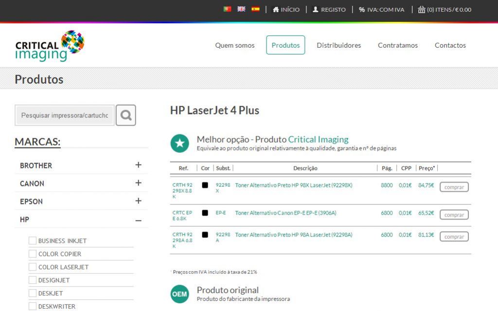Viewport: 498px width, 311px height.
Task: Switch language to Portuguese flag
Action: (227, 9)
